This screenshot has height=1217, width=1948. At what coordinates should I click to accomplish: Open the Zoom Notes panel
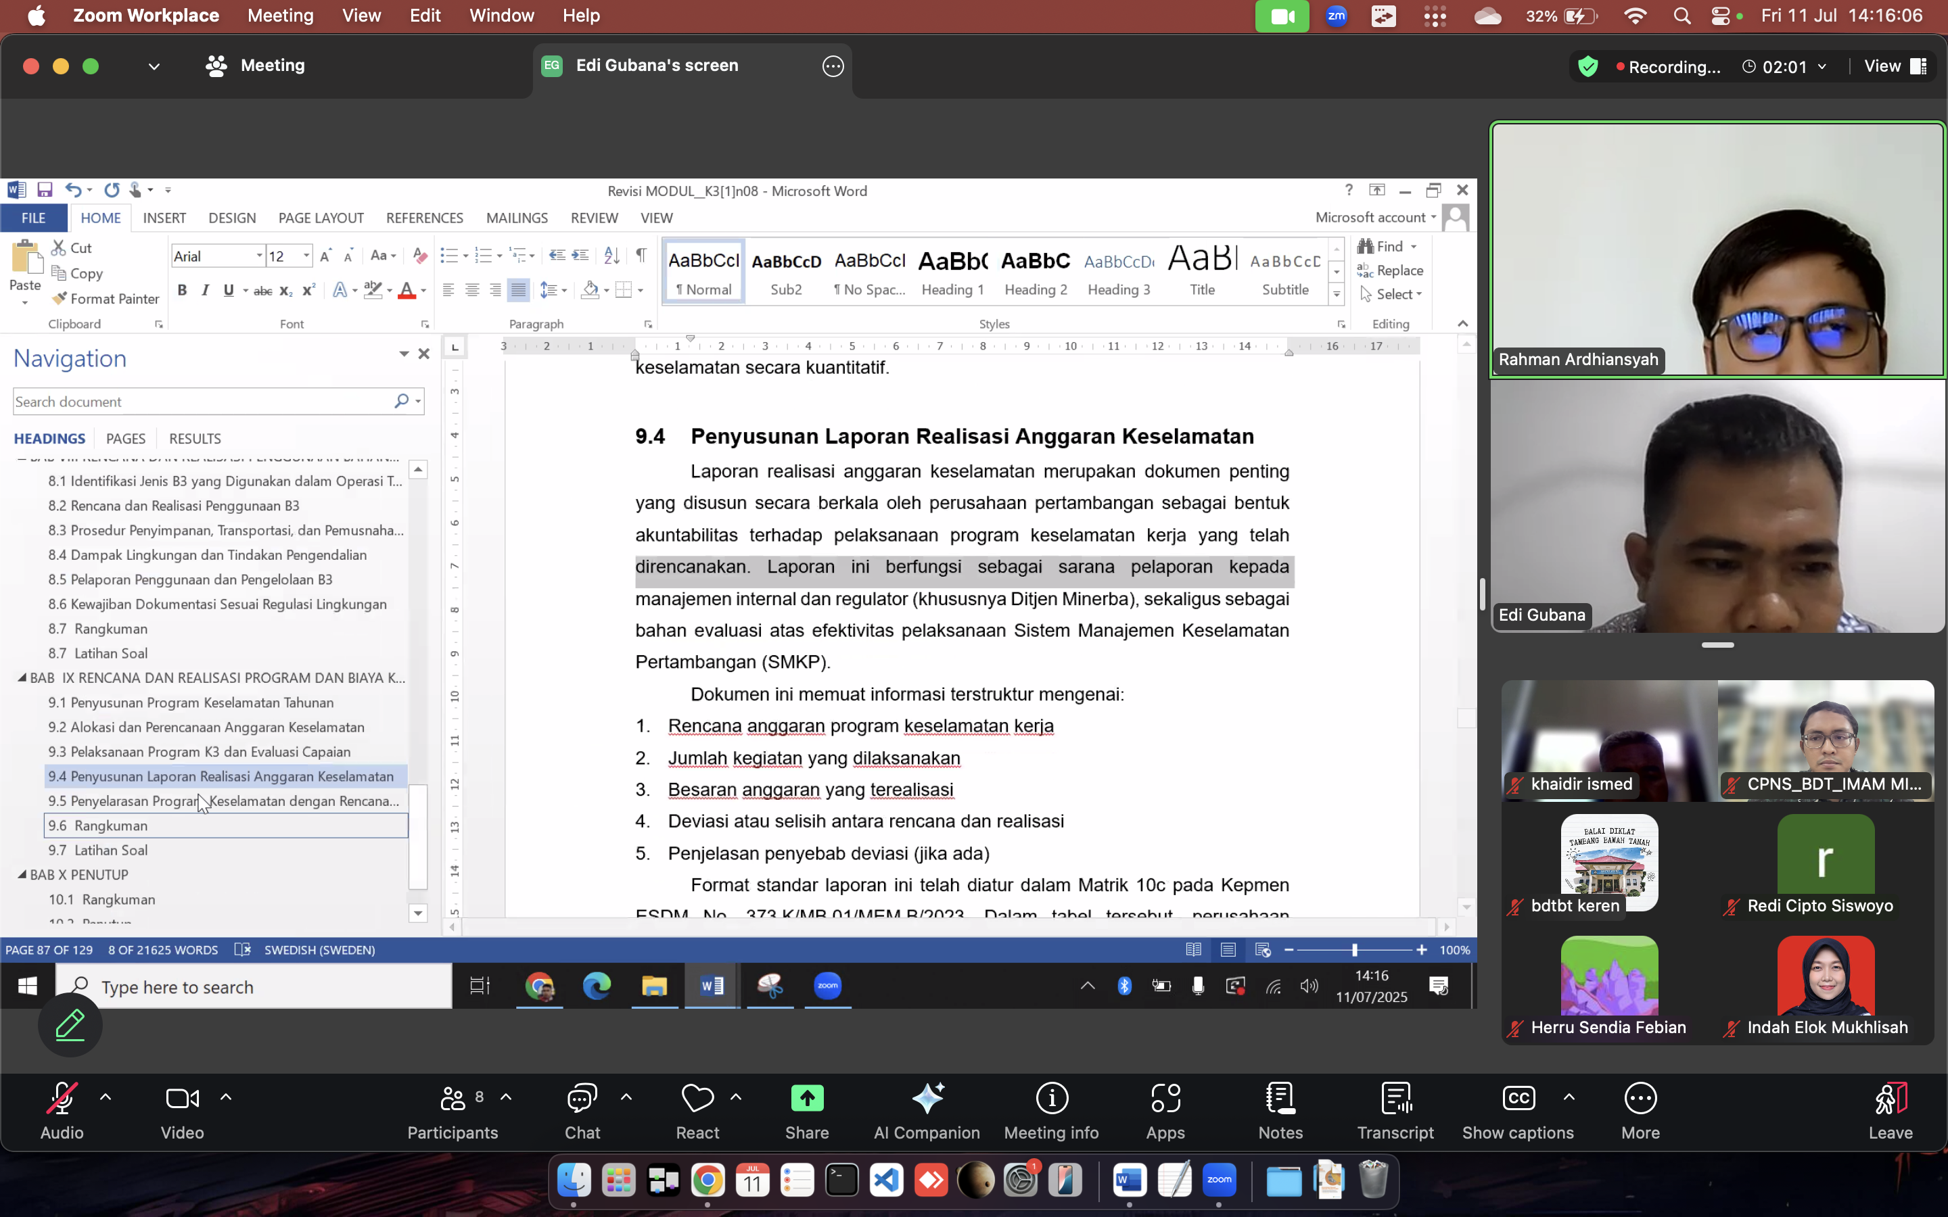coord(1280,1111)
